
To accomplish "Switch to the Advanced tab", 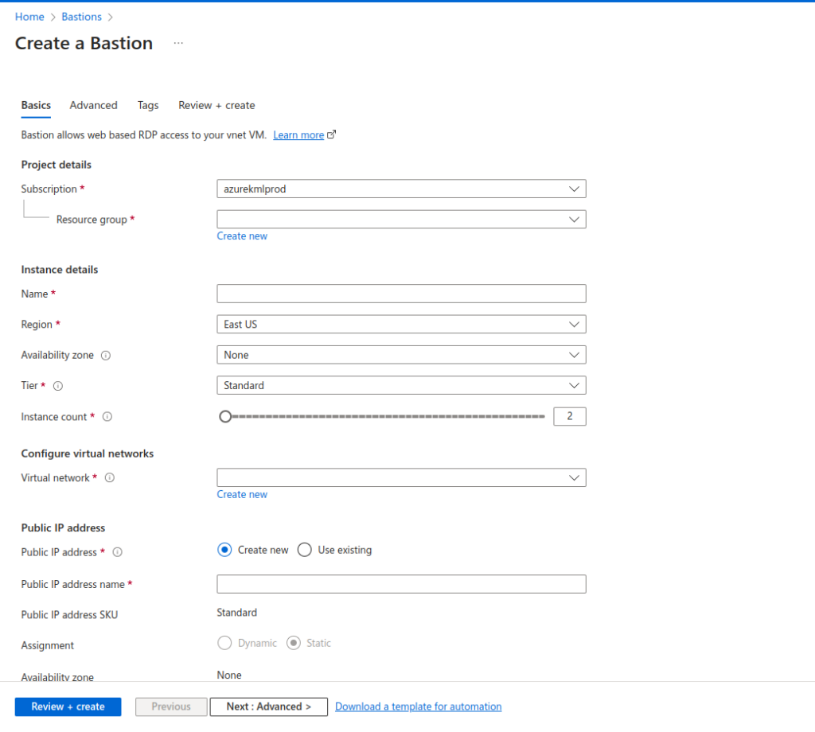I will 93,105.
